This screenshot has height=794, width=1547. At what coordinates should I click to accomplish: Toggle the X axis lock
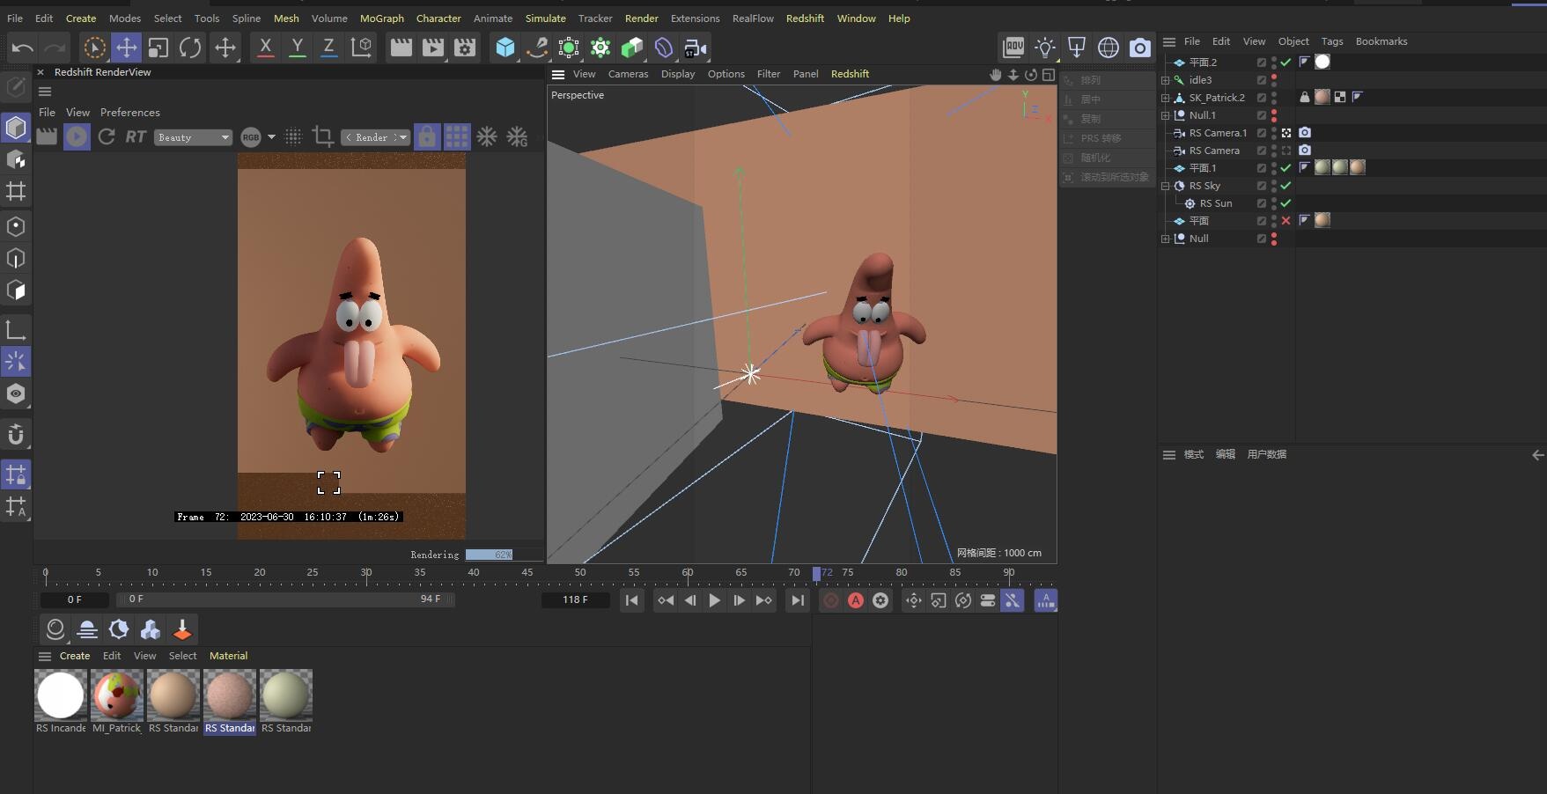pyautogui.click(x=265, y=48)
